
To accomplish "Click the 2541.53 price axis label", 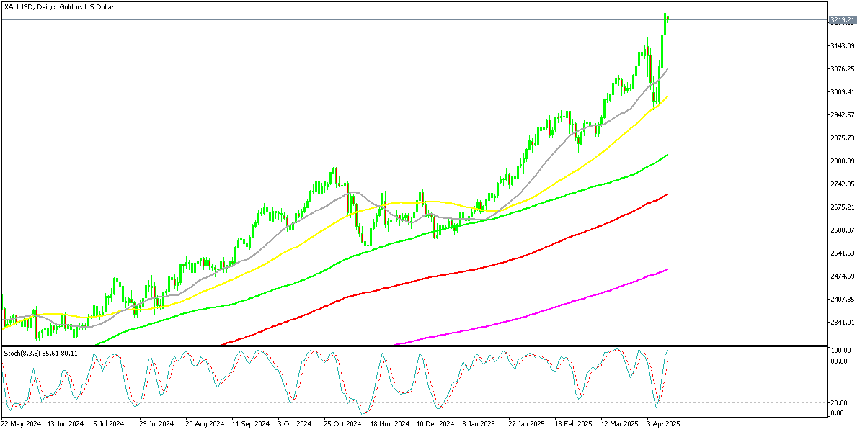I will pyautogui.click(x=841, y=253).
